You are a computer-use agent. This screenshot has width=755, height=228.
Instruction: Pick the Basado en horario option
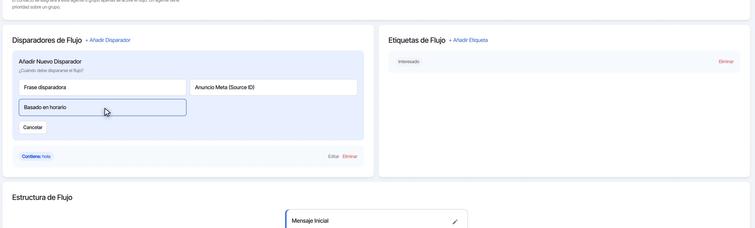[103, 107]
